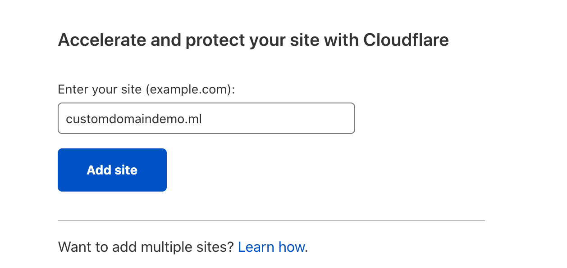Focus the site domain input field
This screenshot has height=268, width=567.
point(206,118)
